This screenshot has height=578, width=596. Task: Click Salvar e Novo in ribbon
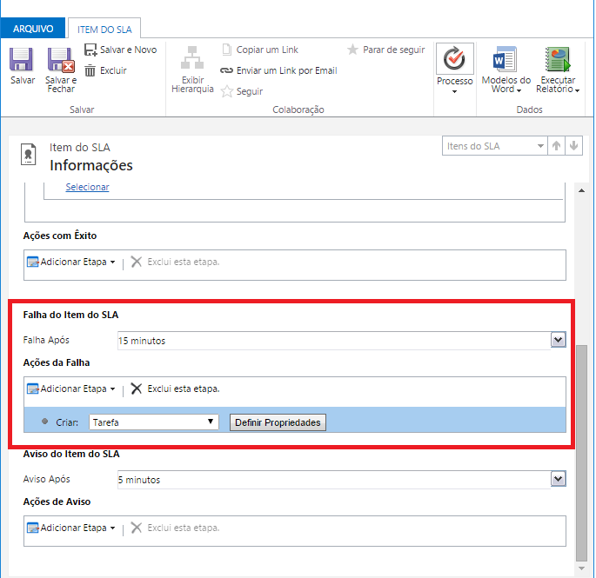point(120,50)
